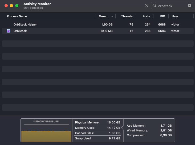
Task: Click ports value 286
Action: [x=148, y=31]
